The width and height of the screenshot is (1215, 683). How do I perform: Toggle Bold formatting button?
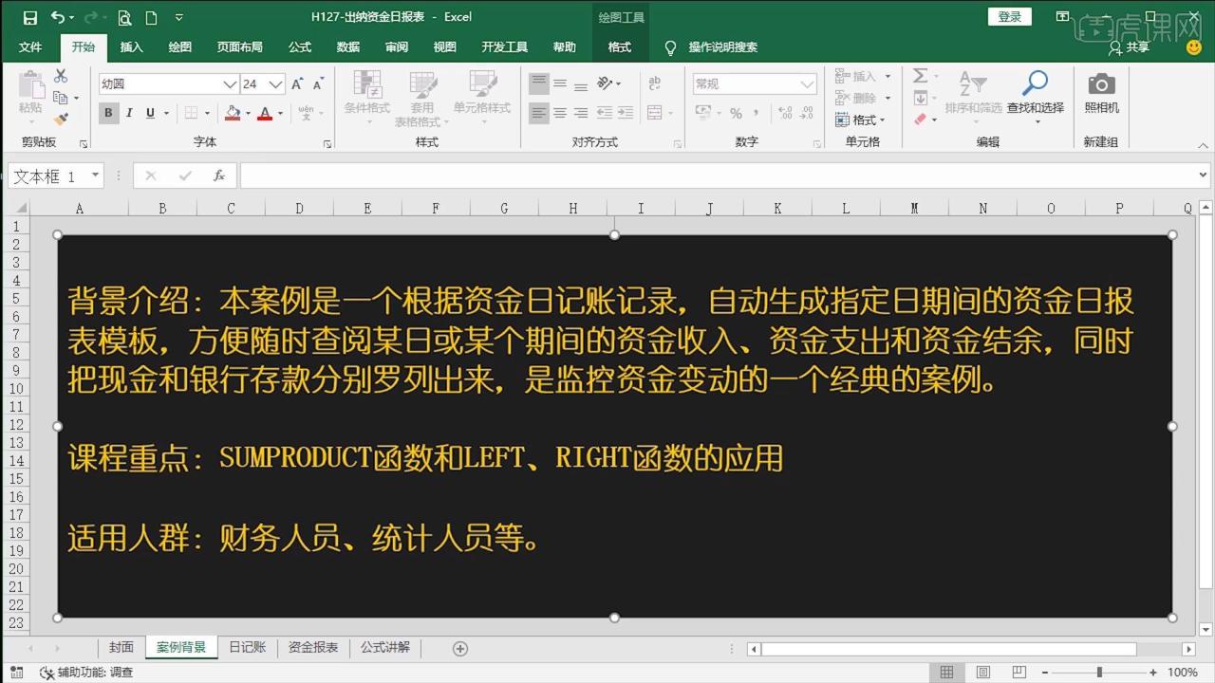point(108,113)
